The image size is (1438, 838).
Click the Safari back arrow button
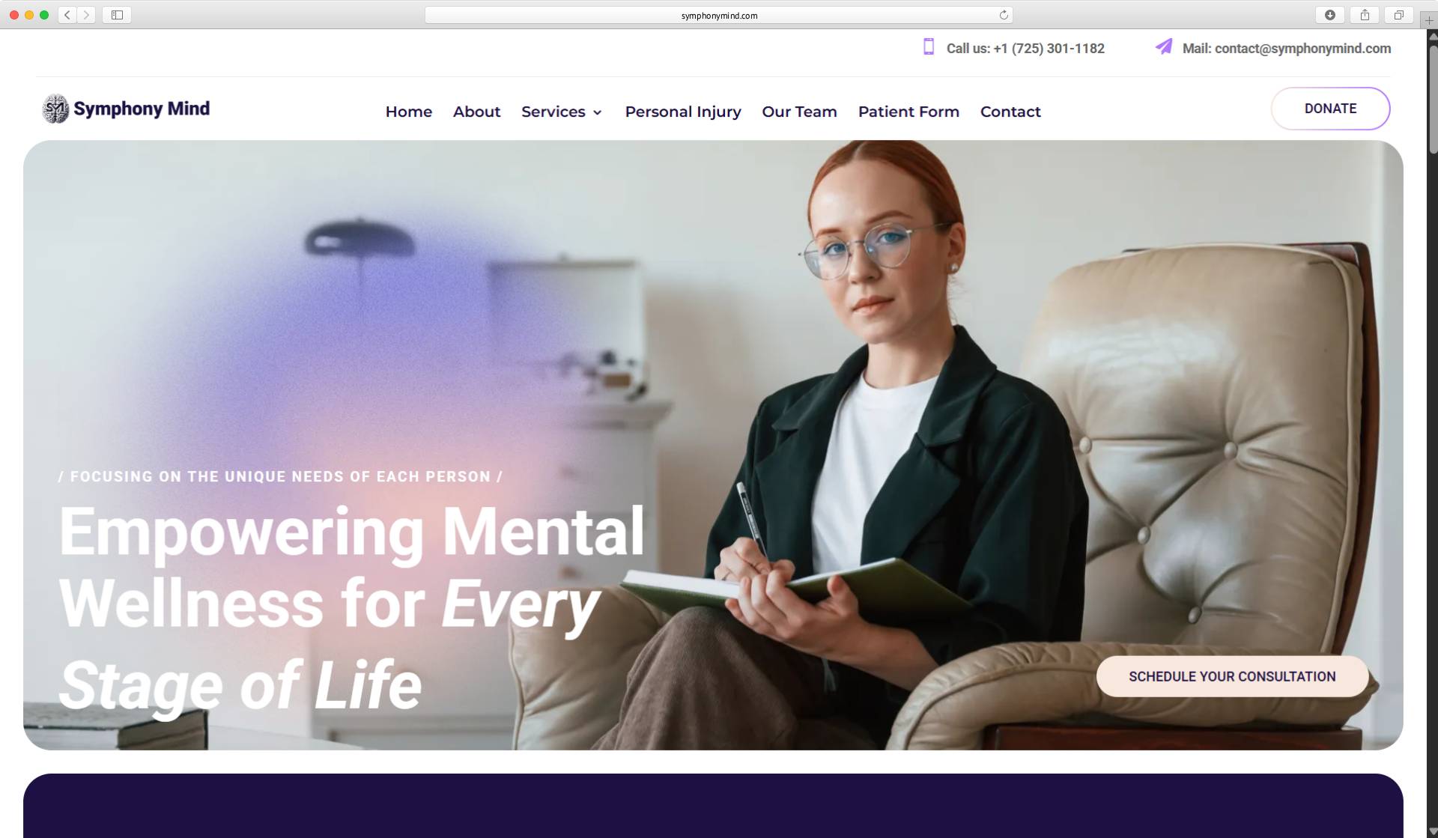pyautogui.click(x=67, y=15)
